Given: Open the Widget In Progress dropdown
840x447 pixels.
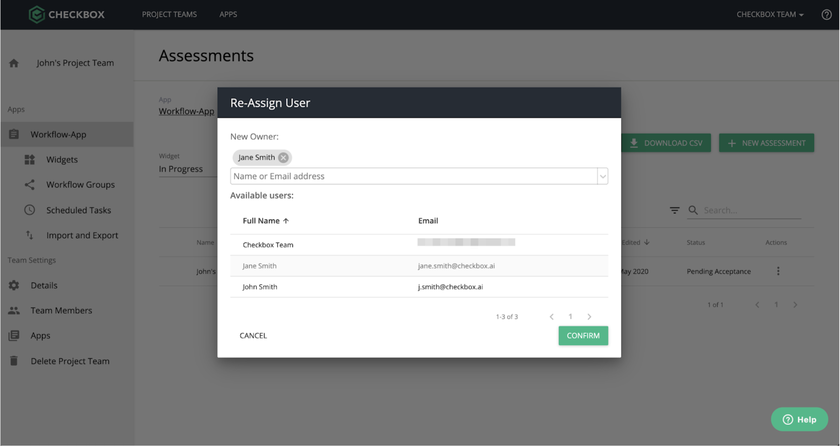Looking at the screenshot, I should [x=188, y=169].
